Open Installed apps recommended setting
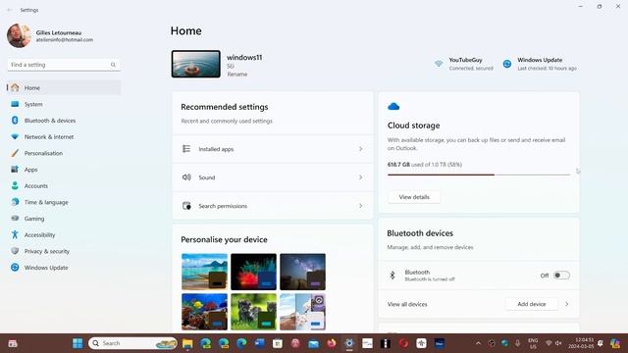This screenshot has width=628, height=353. tap(273, 149)
